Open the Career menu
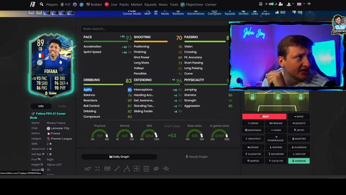The image size is (346, 195). point(211,4)
